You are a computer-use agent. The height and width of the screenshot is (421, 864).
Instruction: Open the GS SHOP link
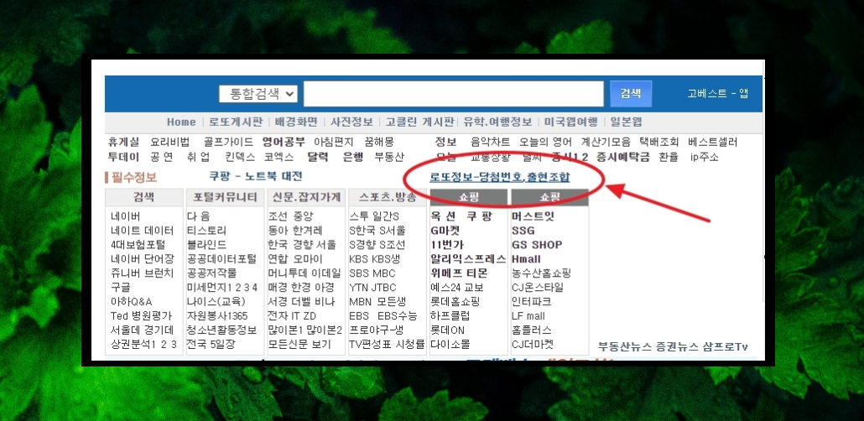point(537,245)
